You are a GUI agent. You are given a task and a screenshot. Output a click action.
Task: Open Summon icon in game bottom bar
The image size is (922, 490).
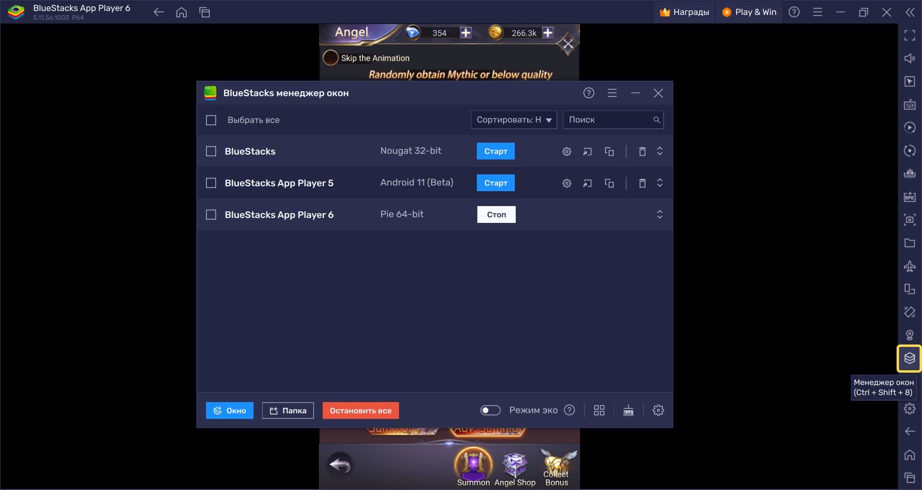click(x=473, y=467)
